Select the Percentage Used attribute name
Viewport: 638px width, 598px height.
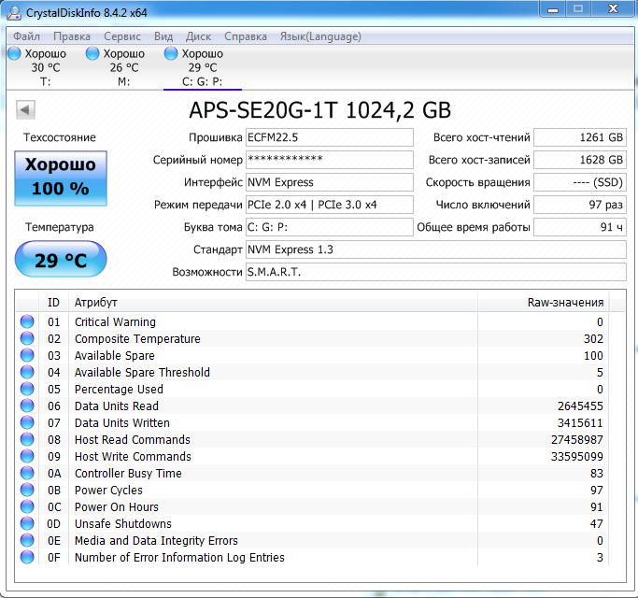(119, 390)
